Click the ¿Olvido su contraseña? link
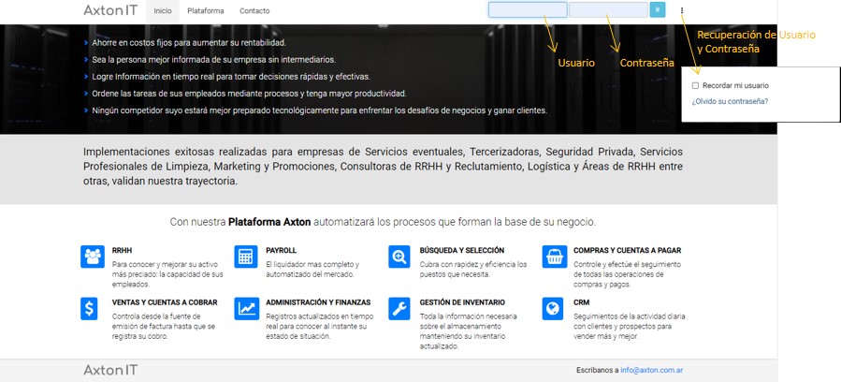The width and height of the screenshot is (841, 382). (x=730, y=100)
